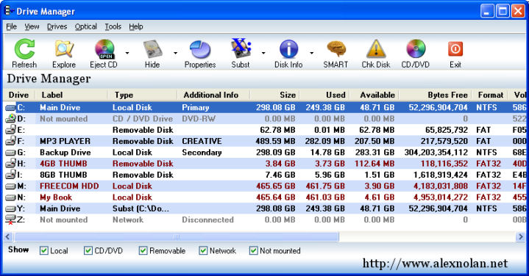Select the Backup Drive label
Screen dimensions: 529x276
pyautogui.click(x=65, y=153)
